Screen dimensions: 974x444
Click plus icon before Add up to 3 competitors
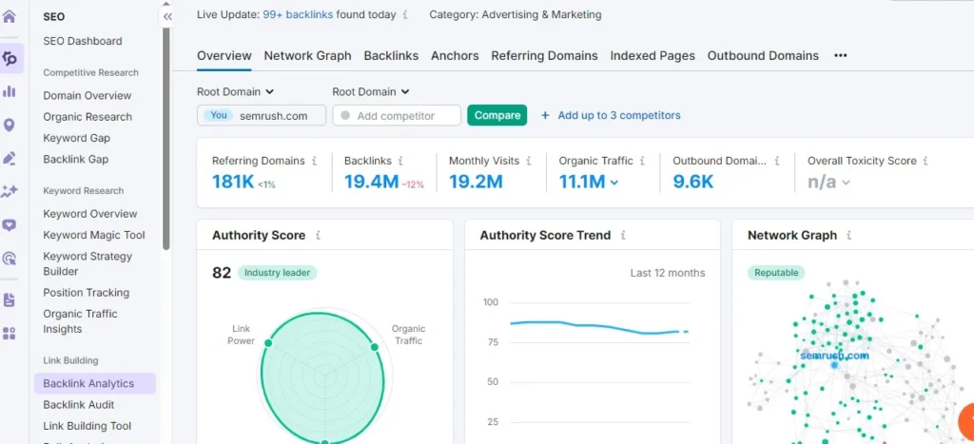click(x=545, y=115)
